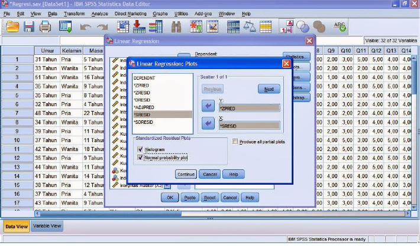The height and width of the screenshot is (246, 420).
Task: Click the Next scatter button
Action: coord(269,89)
